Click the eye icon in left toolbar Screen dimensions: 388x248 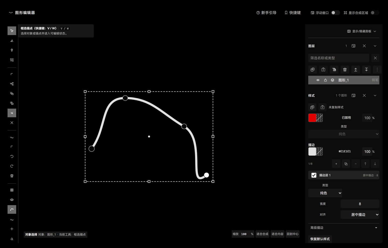click(12, 200)
